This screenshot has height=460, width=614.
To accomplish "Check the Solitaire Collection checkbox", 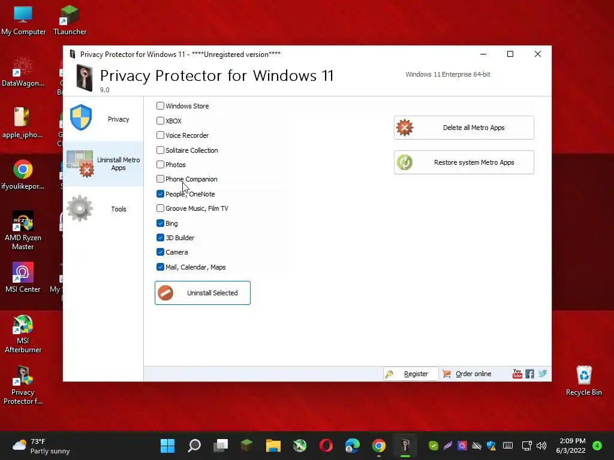I will 160,150.
